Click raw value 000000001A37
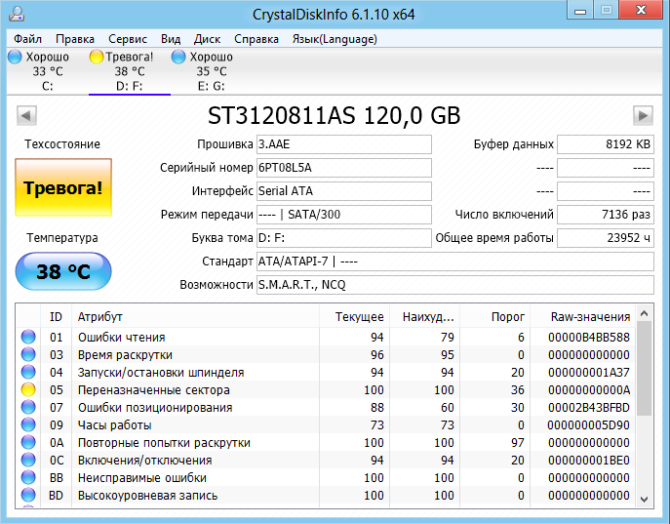 tap(589, 373)
